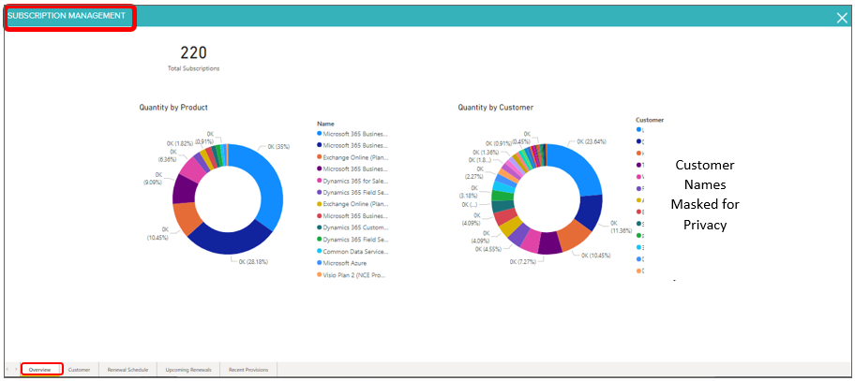Select dark-blue-dot Microsoft 365 Busines... legend entry
The height and width of the screenshot is (381, 855).
click(352, 145)
